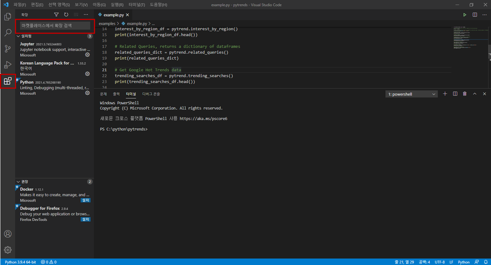Open the Terminal (터미널) menu
This screenshot has height=265, width=491.
coord(137,5)
